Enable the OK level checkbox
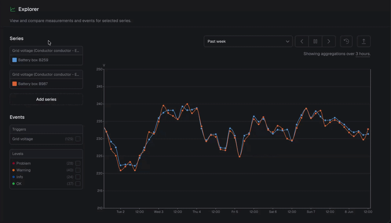 [x=78, y=184]
